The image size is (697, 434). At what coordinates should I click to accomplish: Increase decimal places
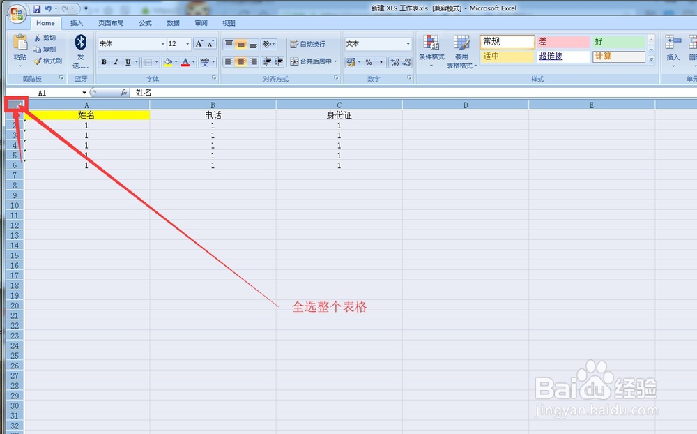pos(395,62)
